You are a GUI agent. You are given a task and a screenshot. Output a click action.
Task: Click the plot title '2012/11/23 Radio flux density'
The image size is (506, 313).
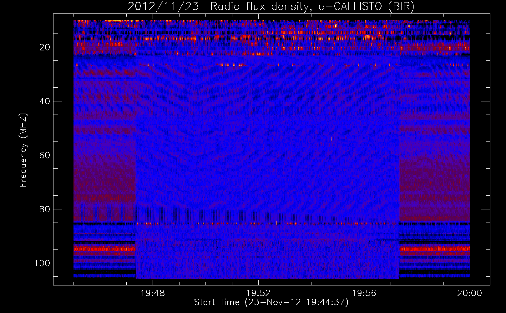[271, 7]
